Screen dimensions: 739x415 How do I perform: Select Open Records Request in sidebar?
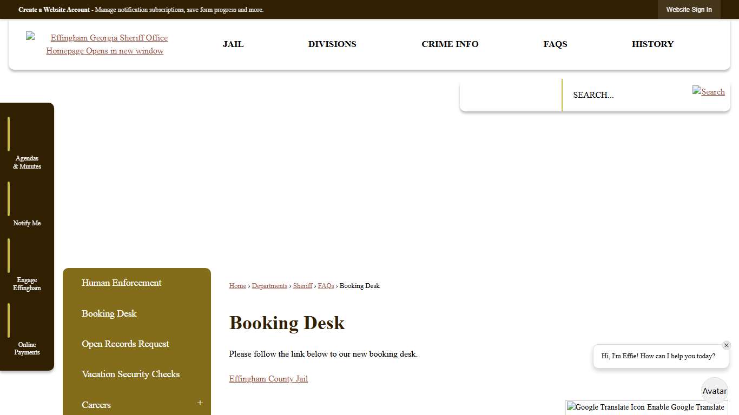(x=125, y=344)
